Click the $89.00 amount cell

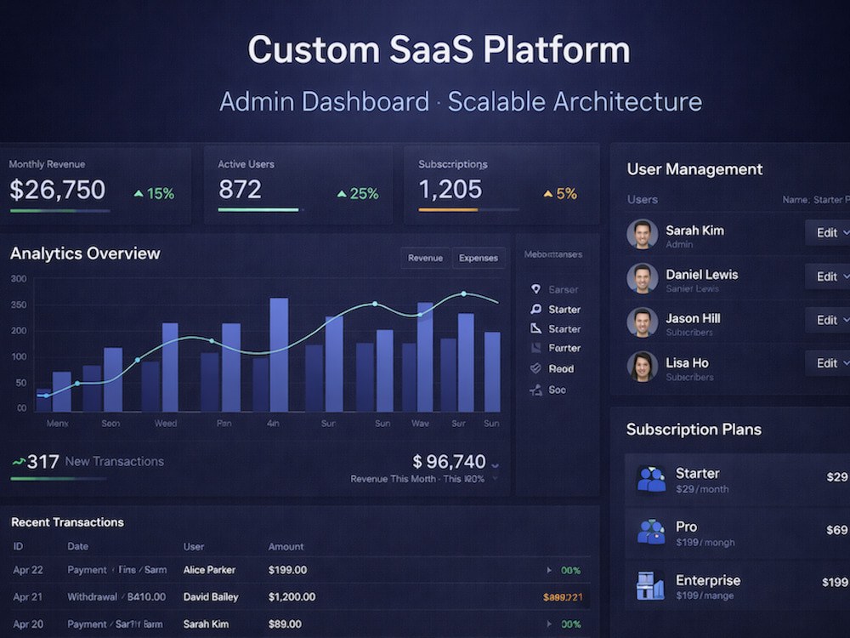pos(285,624)
